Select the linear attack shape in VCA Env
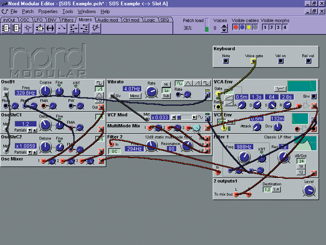 click(229, 98)
